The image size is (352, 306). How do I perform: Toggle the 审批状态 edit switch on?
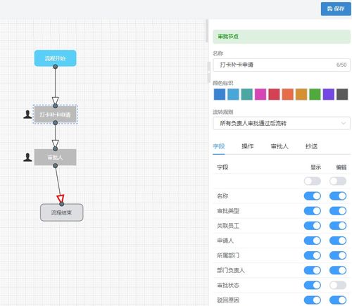tap(338, 285)
